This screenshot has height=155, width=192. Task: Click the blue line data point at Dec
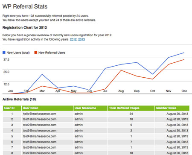coord(184,53)
